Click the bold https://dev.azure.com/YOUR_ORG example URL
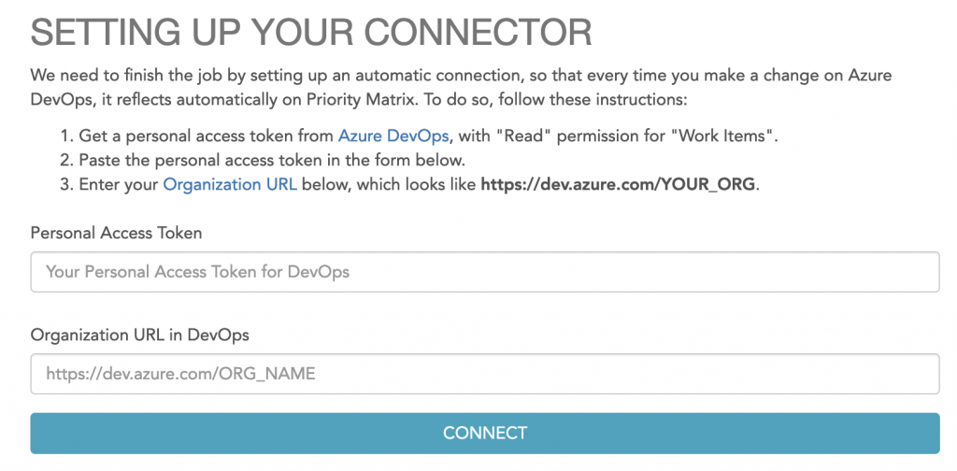 click(618, 184)
